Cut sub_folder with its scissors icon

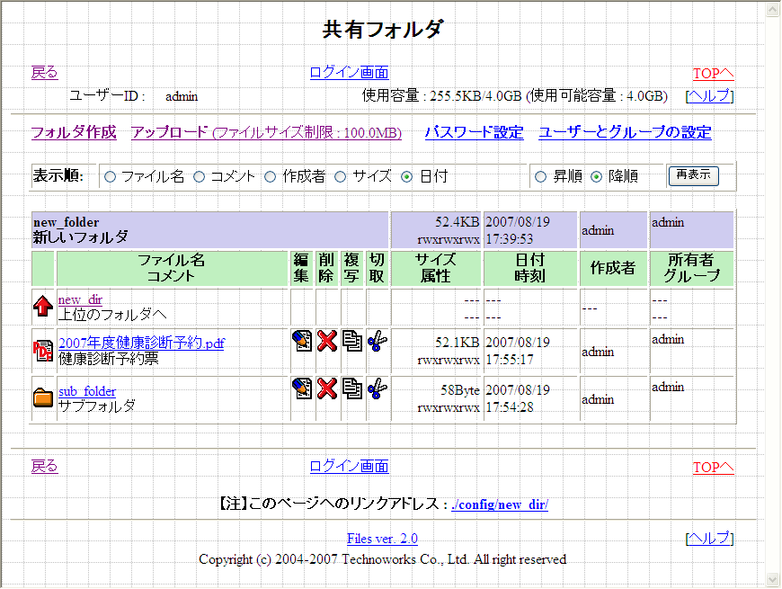pos(378,388)
